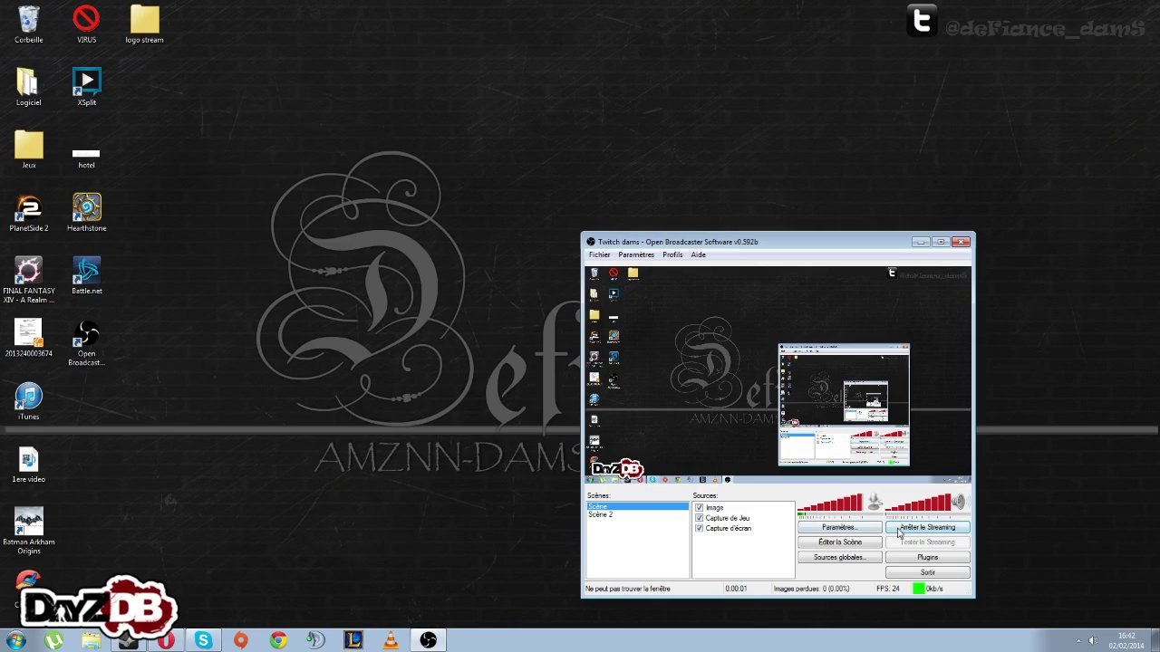
Task: Click the 0:00:01 stream timer
Action: 736,589
